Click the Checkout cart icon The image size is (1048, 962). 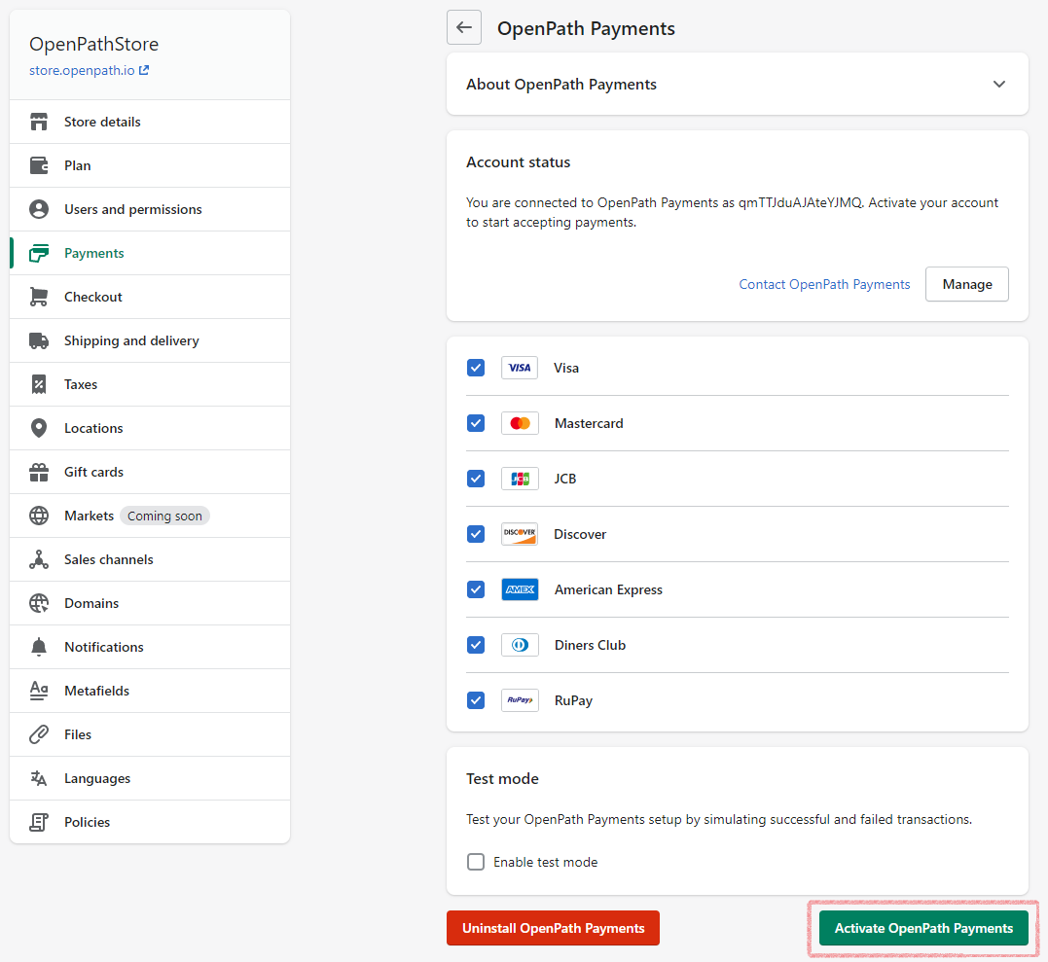click(39, 297)
